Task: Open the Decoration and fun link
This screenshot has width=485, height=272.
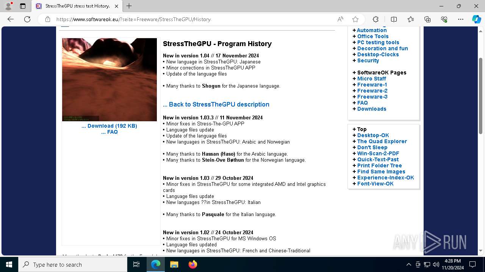Action: (383, 48)
